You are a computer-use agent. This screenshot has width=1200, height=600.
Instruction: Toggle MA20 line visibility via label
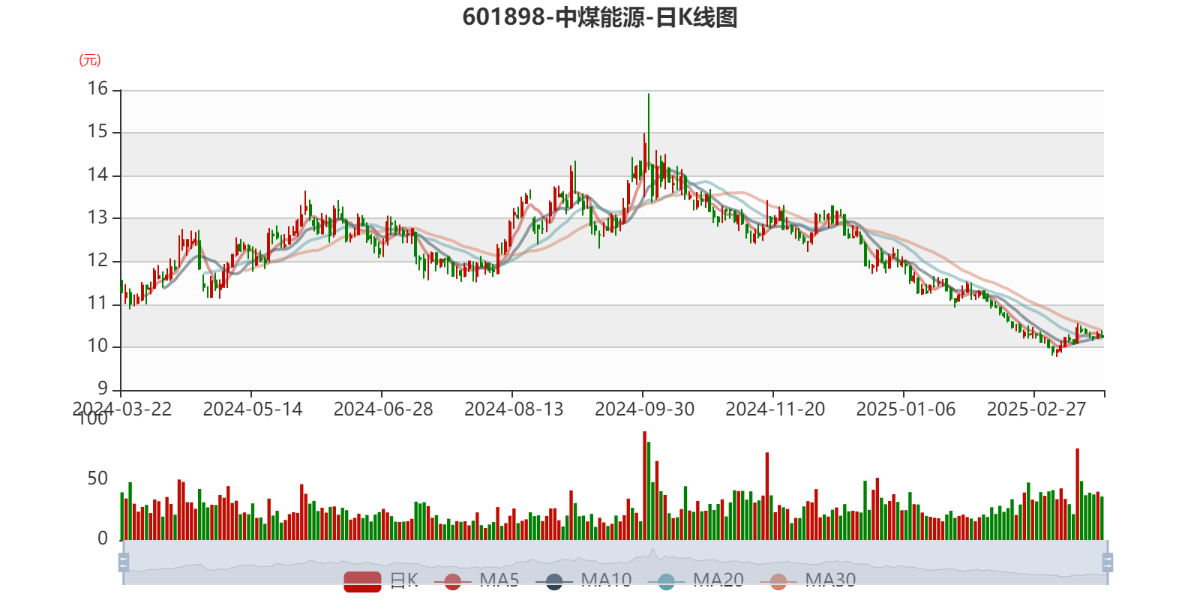point(718,580)
